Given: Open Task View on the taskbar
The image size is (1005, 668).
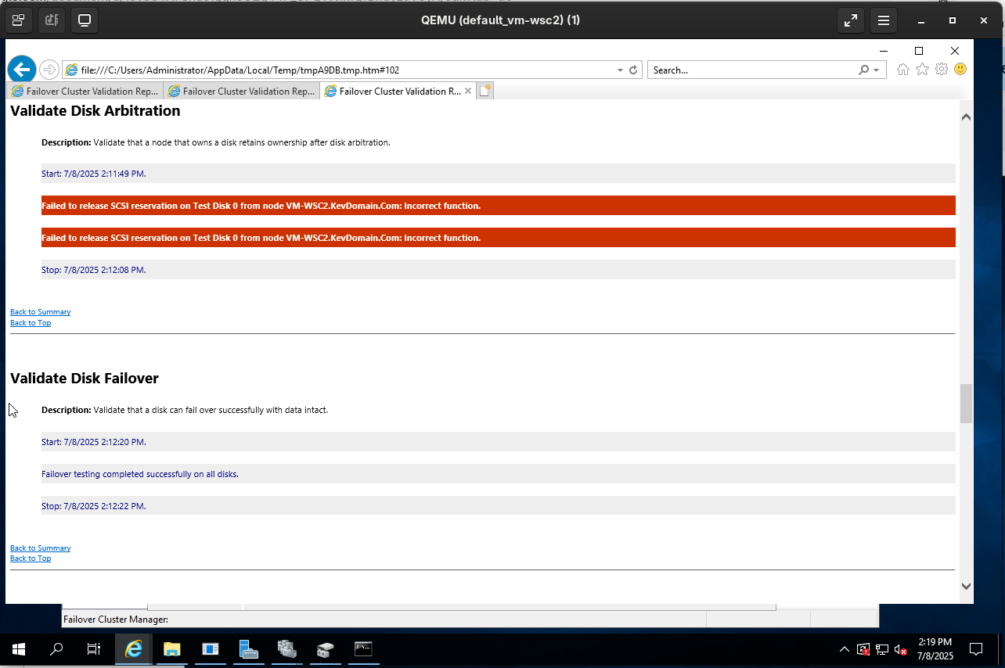Looking at the screenshot, I should click(94, 649).
